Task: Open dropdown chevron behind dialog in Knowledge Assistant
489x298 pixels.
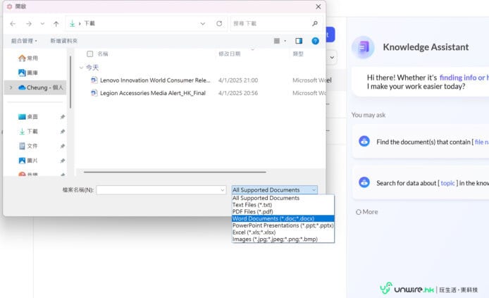Action: click(x=332, y=57)
